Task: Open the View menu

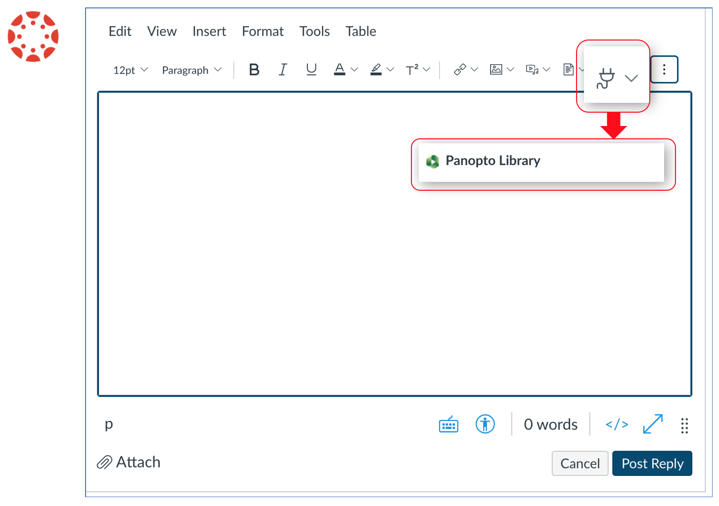Action: pyautogui.click(x=162, y=31)
